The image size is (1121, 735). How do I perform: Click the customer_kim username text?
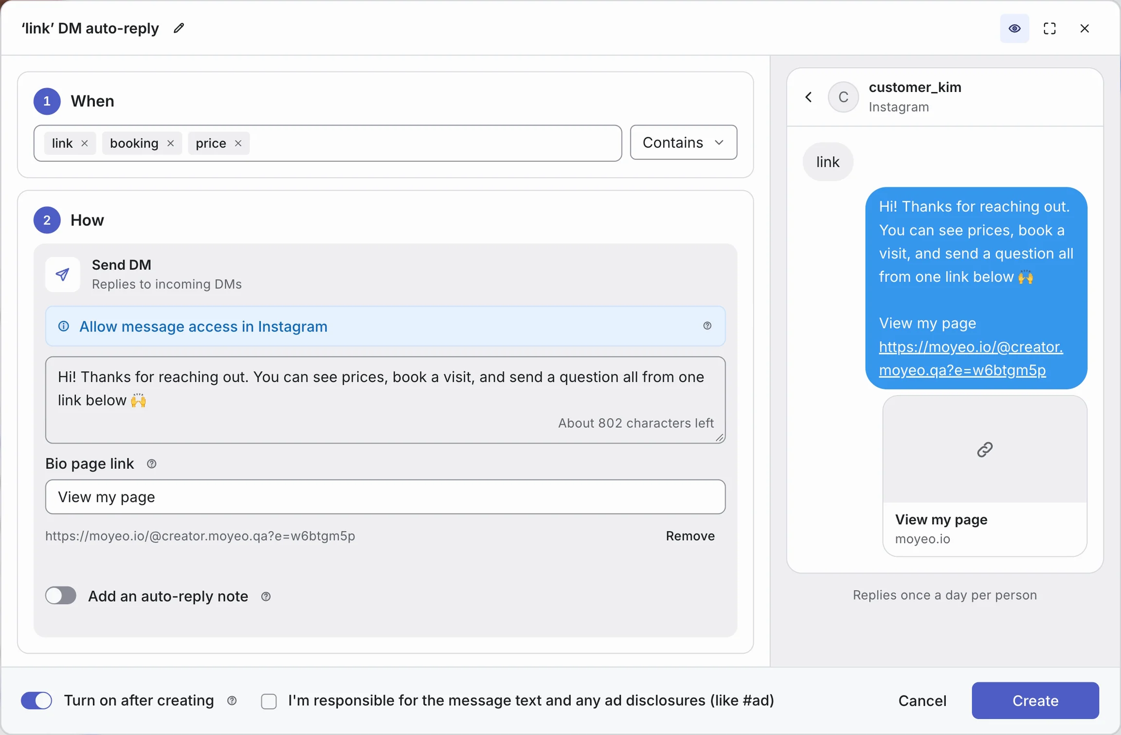point(915,87)
